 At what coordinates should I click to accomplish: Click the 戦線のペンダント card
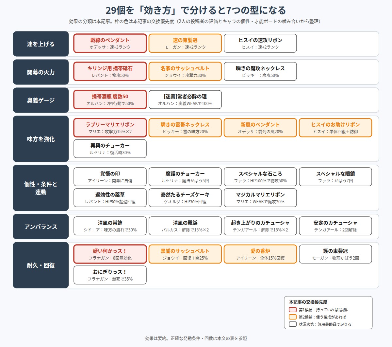(110, 43)
